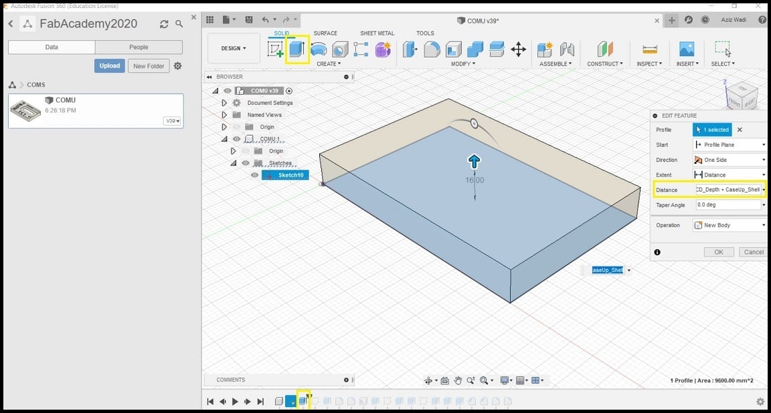Click the timeline play button

[235, 402]
